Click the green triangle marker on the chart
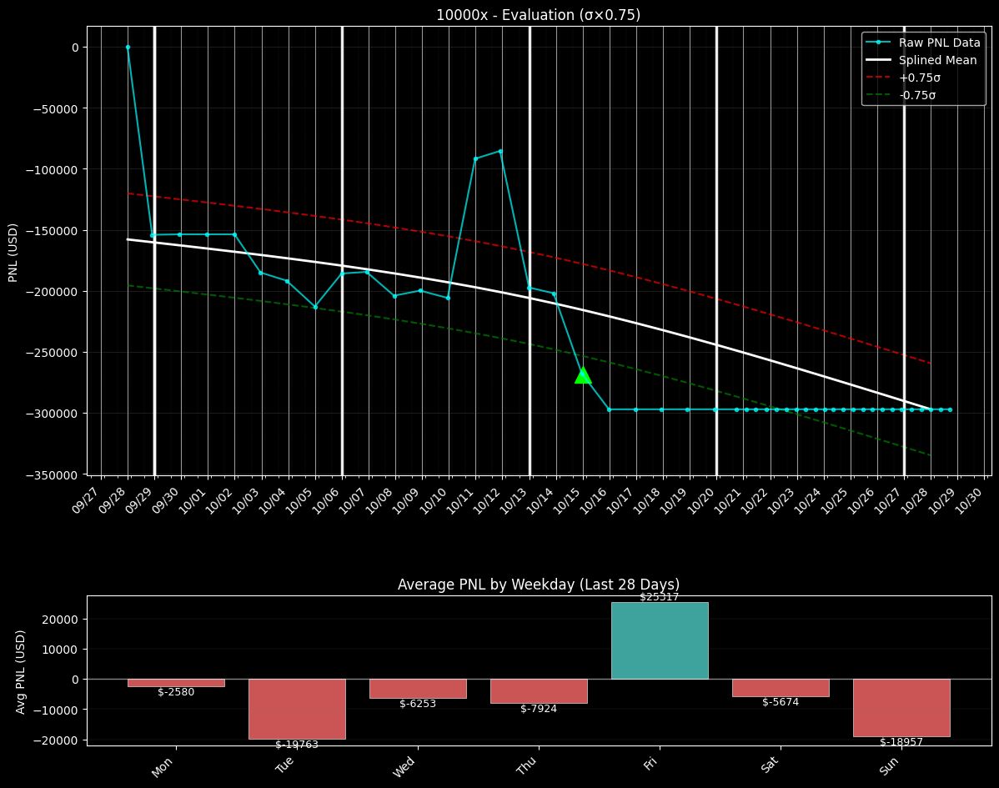 [x=583, y=375]
